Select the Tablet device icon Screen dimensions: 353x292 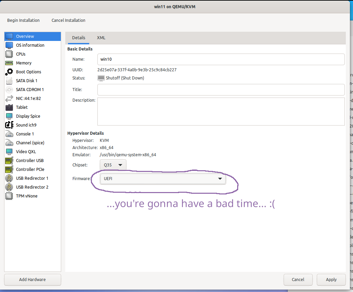point(9,107)
